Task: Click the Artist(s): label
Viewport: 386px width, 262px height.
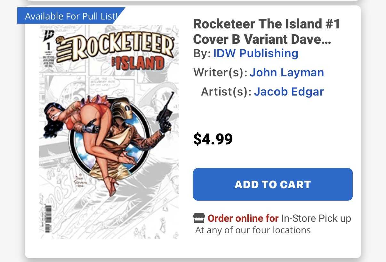Action: 226,92
